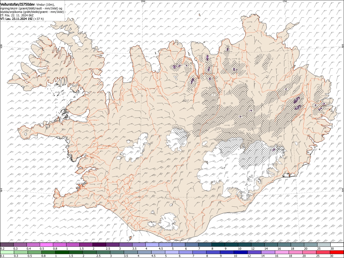Click the 'IT: Fös. 22. 11. 2024 06Z' initial time line

[x=17, y=15]
